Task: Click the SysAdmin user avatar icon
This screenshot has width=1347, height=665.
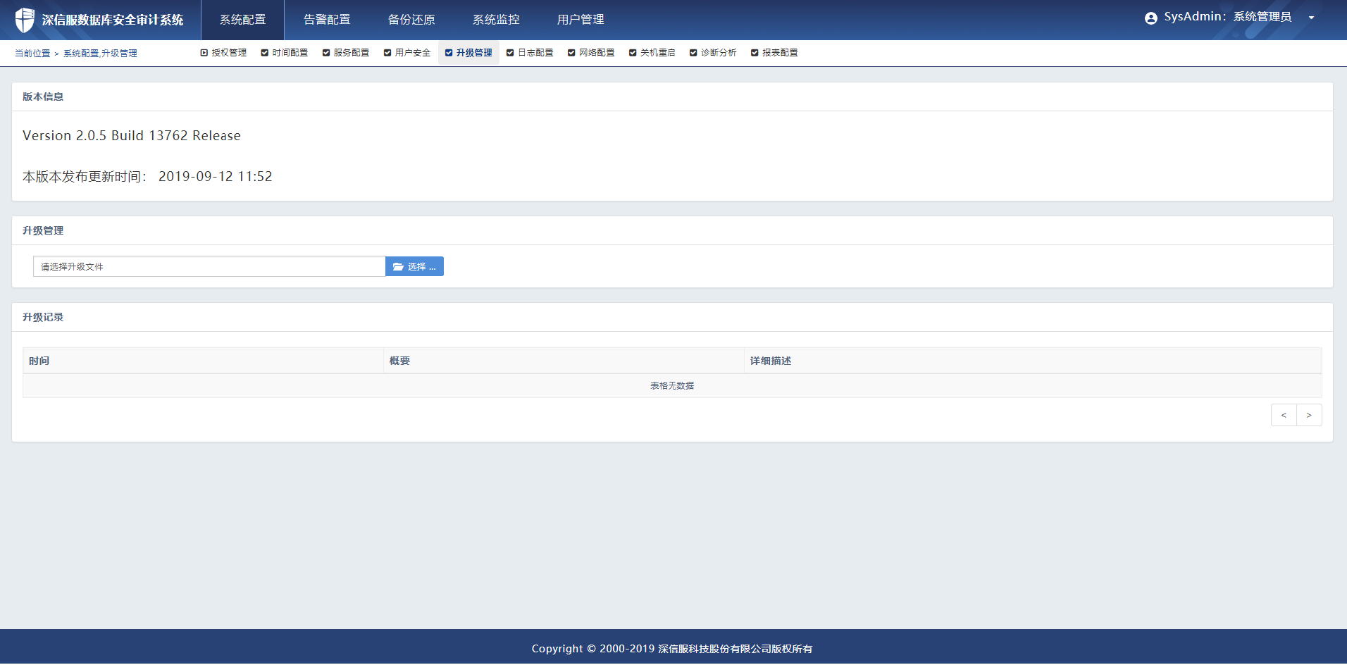Action: click(x=1150, y=18)
